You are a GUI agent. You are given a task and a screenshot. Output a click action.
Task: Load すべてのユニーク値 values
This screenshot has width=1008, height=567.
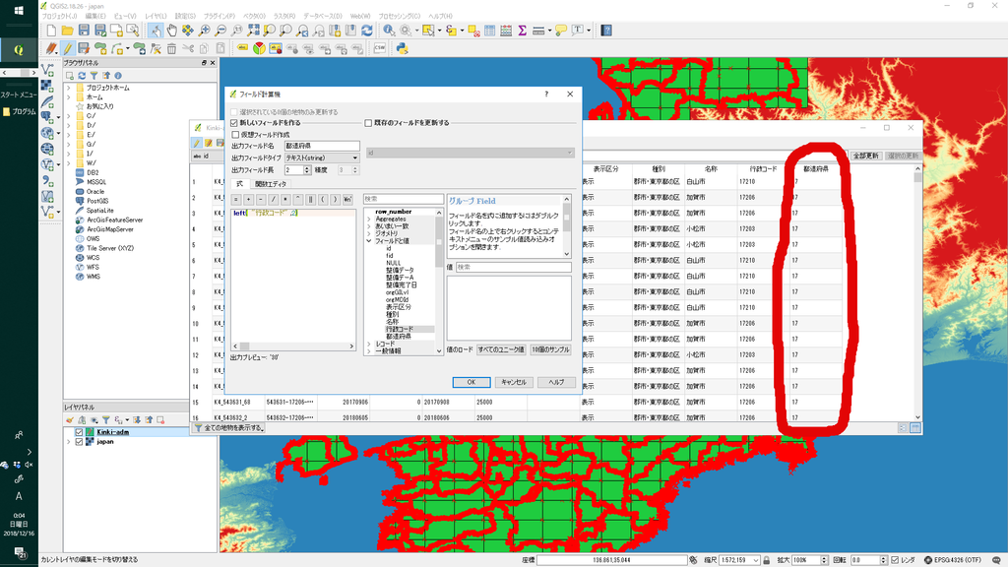pos(501,349)
